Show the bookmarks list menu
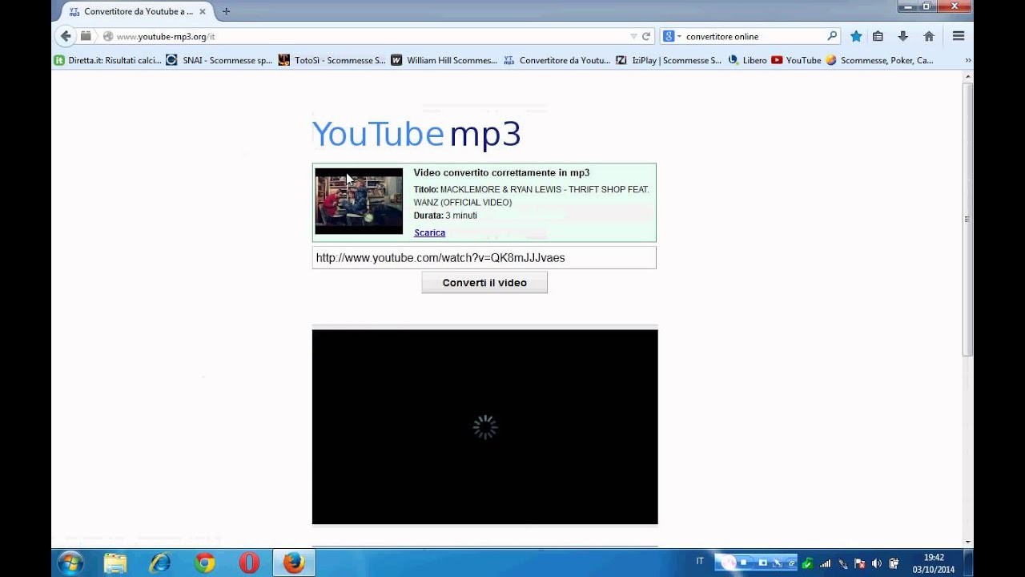The width and height of the screenshot is (1025, 577). click(x=878, y=36)
